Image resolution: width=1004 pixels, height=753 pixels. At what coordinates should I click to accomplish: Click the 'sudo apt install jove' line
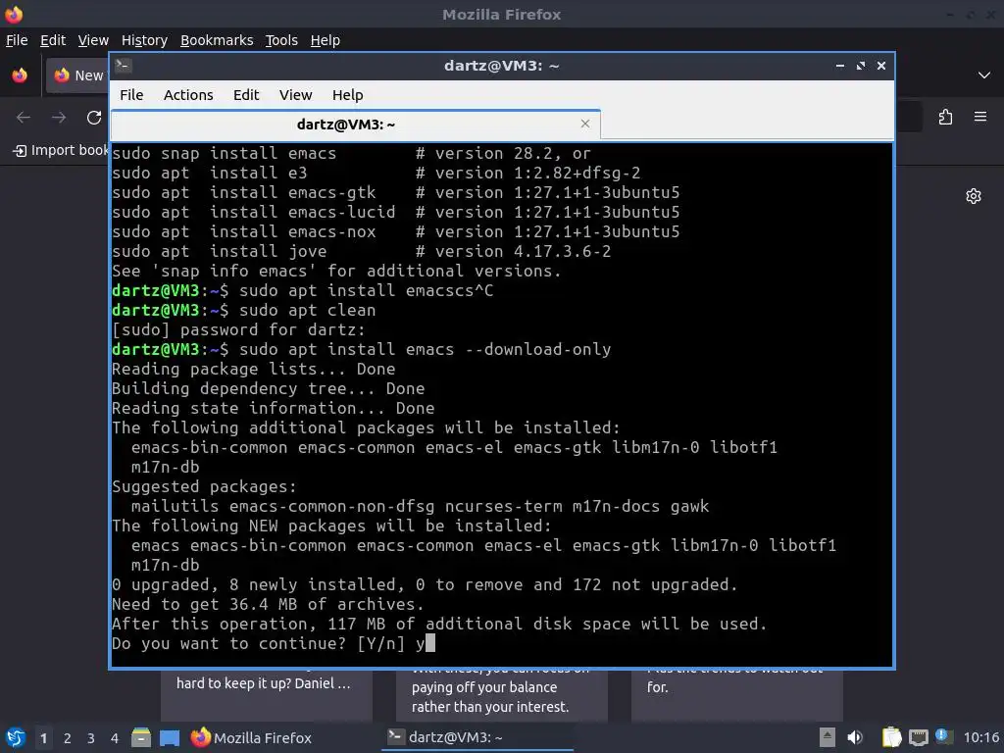click(219, 251)
